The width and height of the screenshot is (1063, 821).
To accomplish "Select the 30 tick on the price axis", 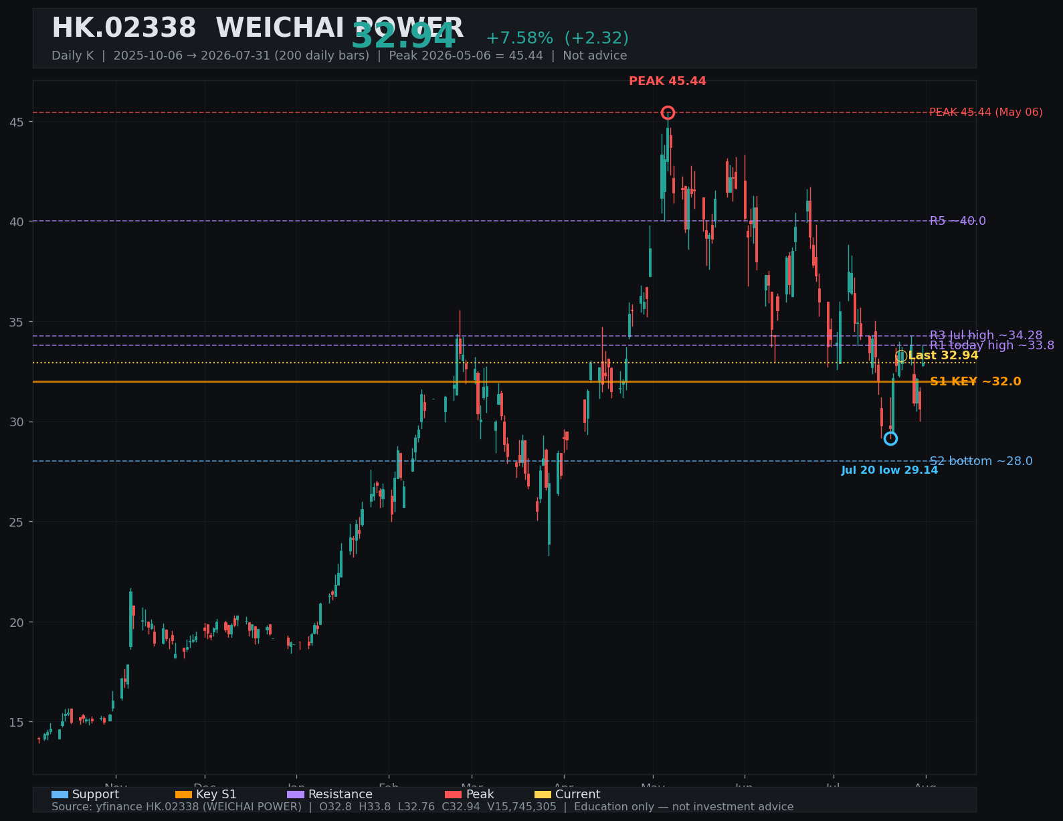I will point(17,422).
